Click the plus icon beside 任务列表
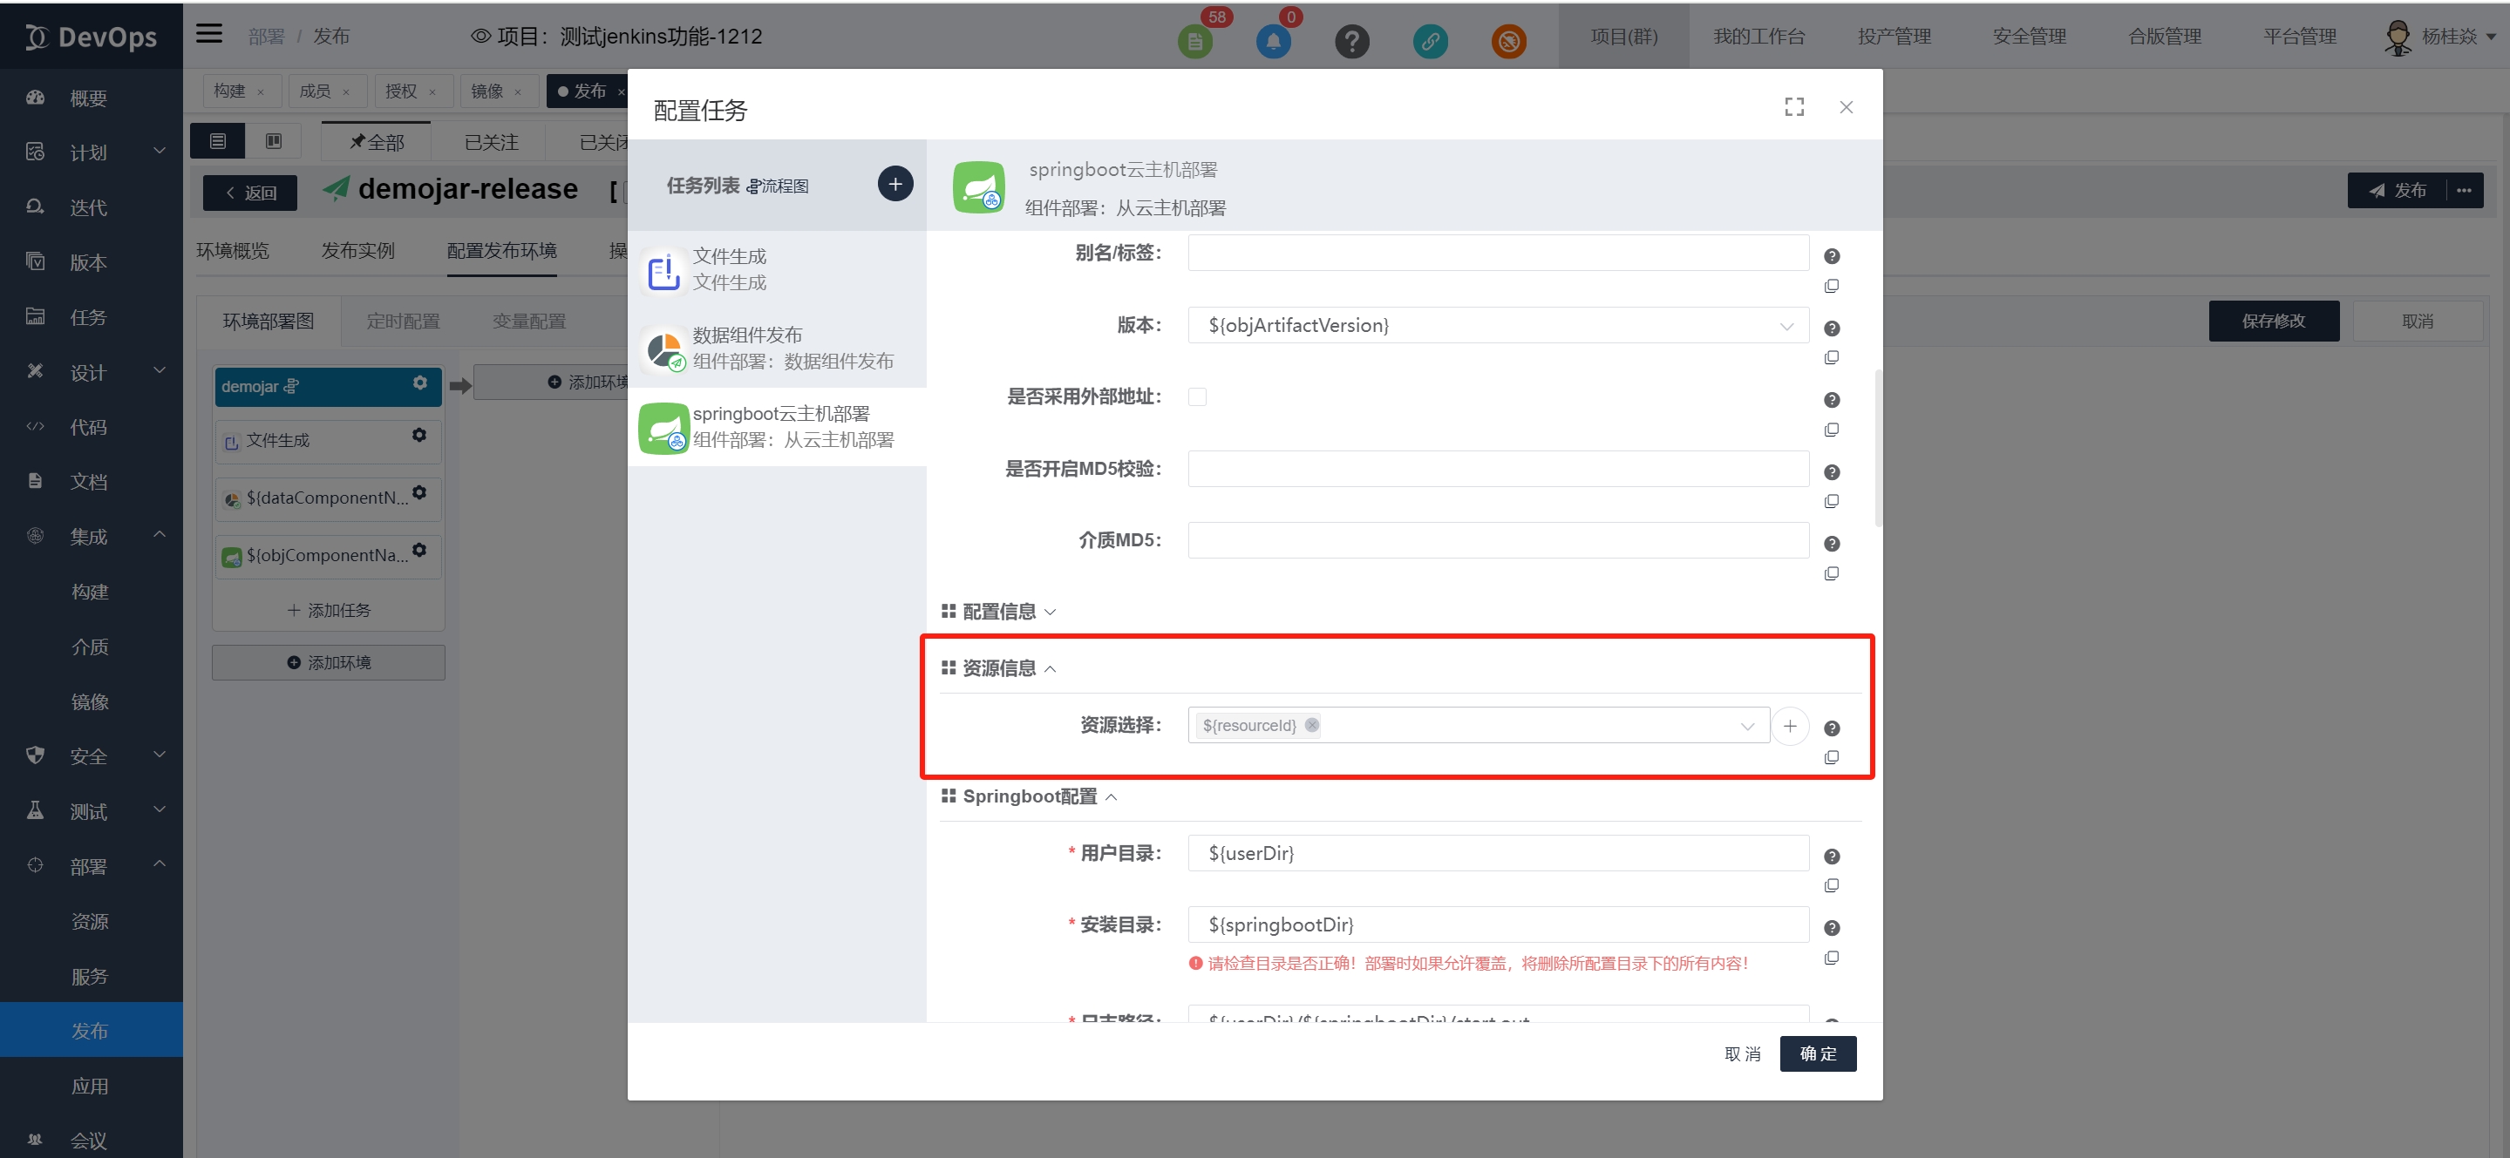The height and width of the screenshot is (1158, 2510). (x=894, y=184)
